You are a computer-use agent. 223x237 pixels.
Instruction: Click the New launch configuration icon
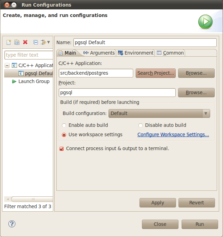point(9,42)
